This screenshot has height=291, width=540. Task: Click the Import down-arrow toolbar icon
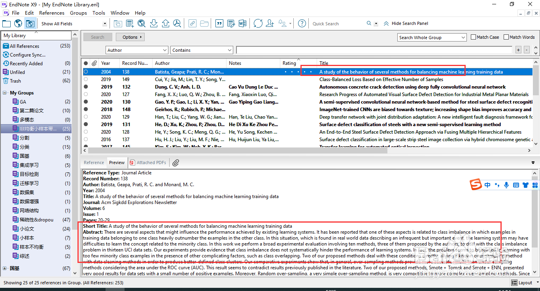(x=154, y=23)
